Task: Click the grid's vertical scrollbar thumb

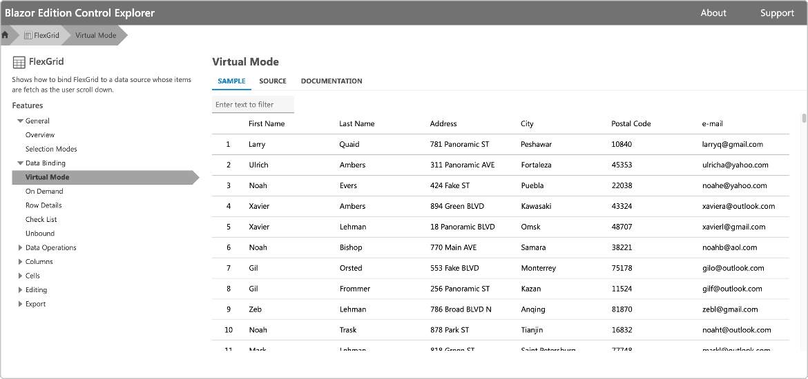Action: point(804,118)
